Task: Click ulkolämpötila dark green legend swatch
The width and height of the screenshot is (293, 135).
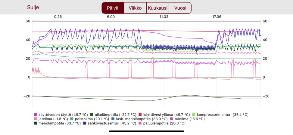Action: click(92, 115)
